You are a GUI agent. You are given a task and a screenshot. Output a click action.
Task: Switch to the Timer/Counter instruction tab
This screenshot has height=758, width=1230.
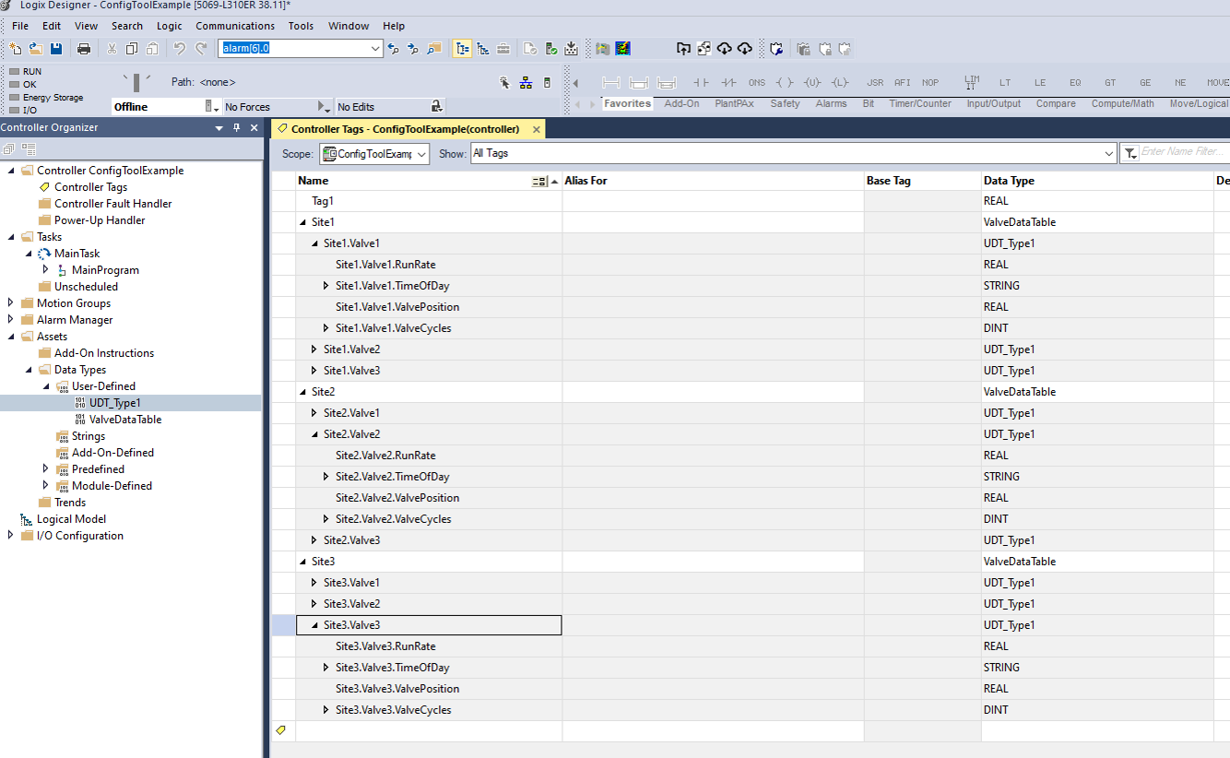click(920, 104)
